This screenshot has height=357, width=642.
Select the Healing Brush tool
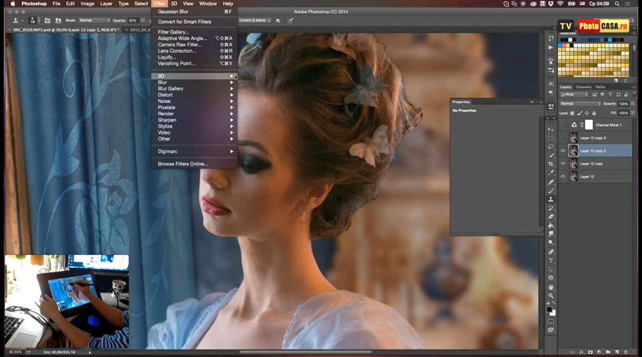click(551, 182)
